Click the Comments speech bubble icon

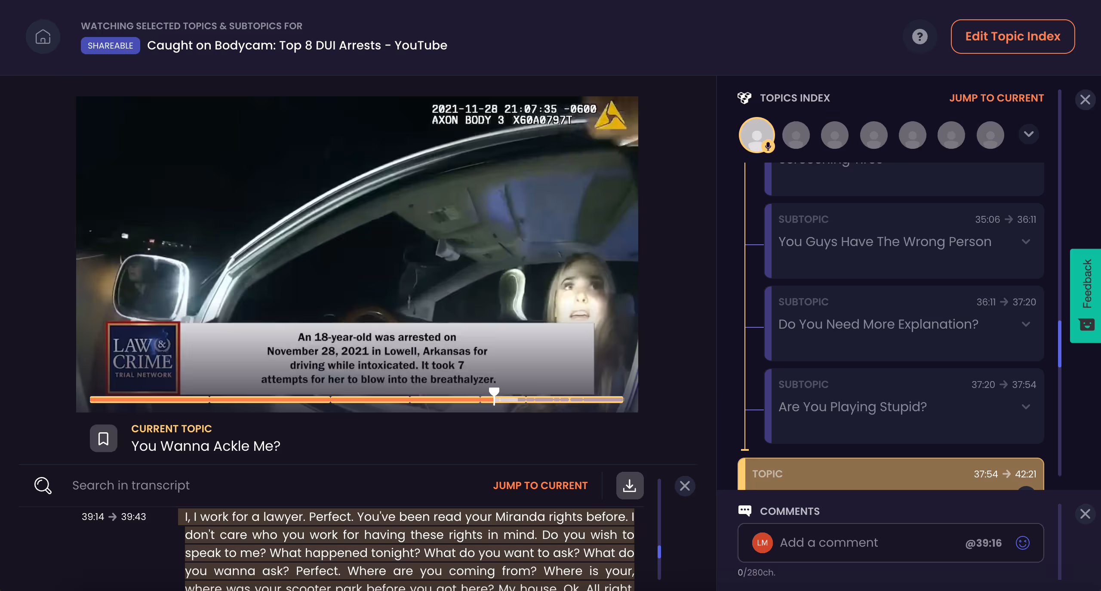pyautogui.click(x=745, y=511)
